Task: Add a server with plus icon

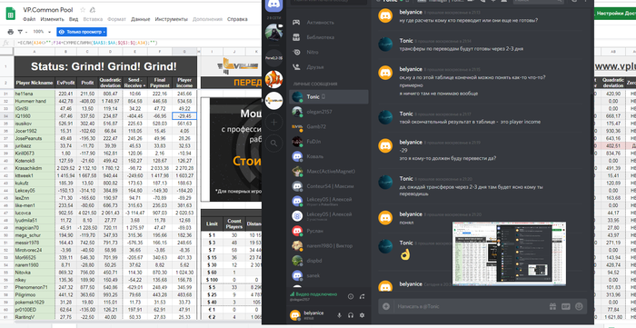Action: click(273, 122)
